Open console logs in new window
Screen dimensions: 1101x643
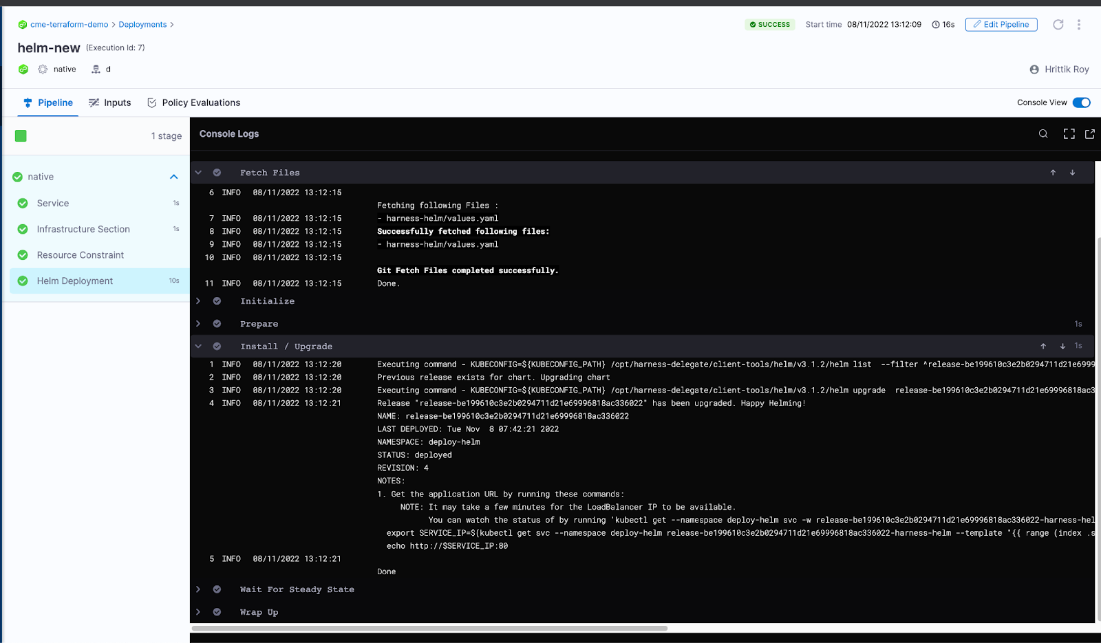[1090, 134]
